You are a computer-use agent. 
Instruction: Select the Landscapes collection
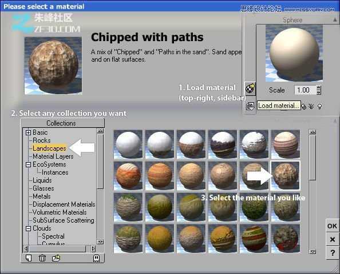coord(49,148)
